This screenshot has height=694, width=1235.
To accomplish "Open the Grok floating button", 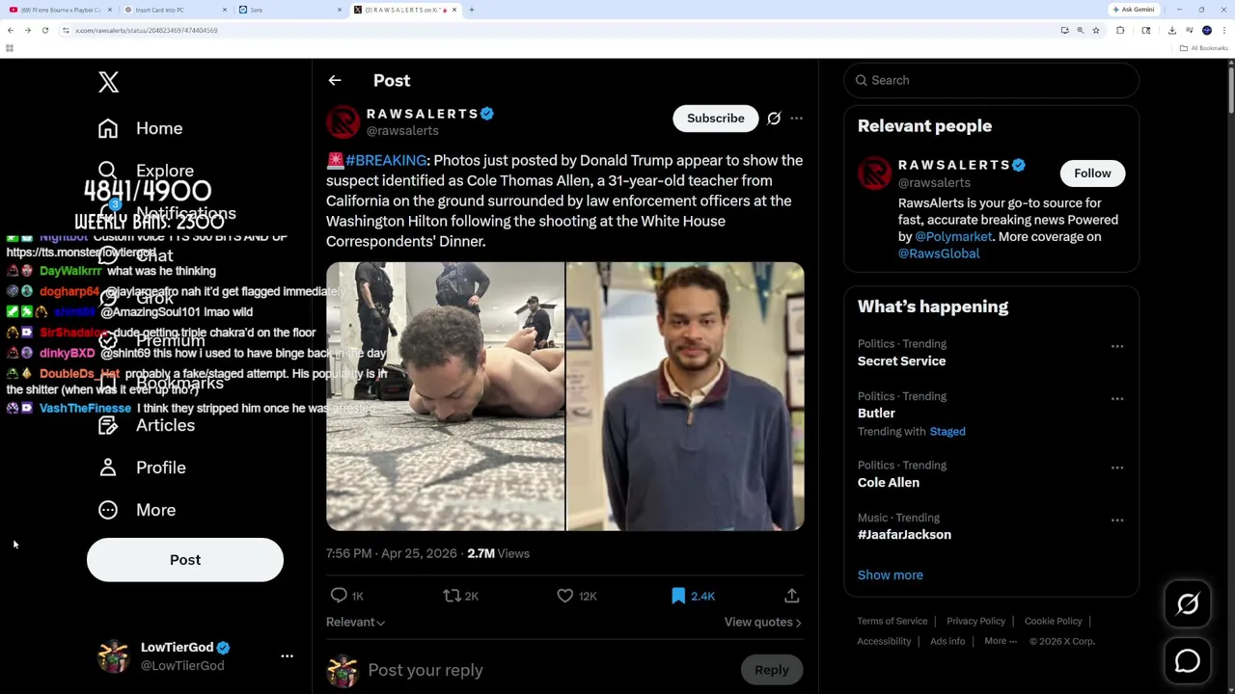I will (1188, 604).
